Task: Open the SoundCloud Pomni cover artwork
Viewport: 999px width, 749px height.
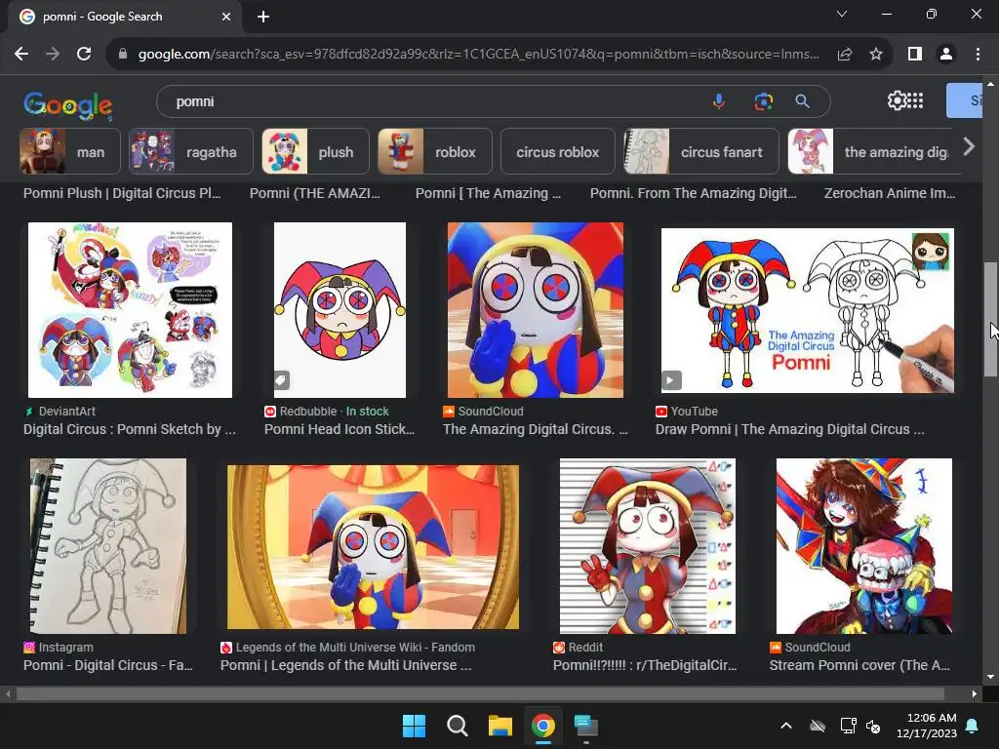Action: pyautogui.click(x=864, y=546)
